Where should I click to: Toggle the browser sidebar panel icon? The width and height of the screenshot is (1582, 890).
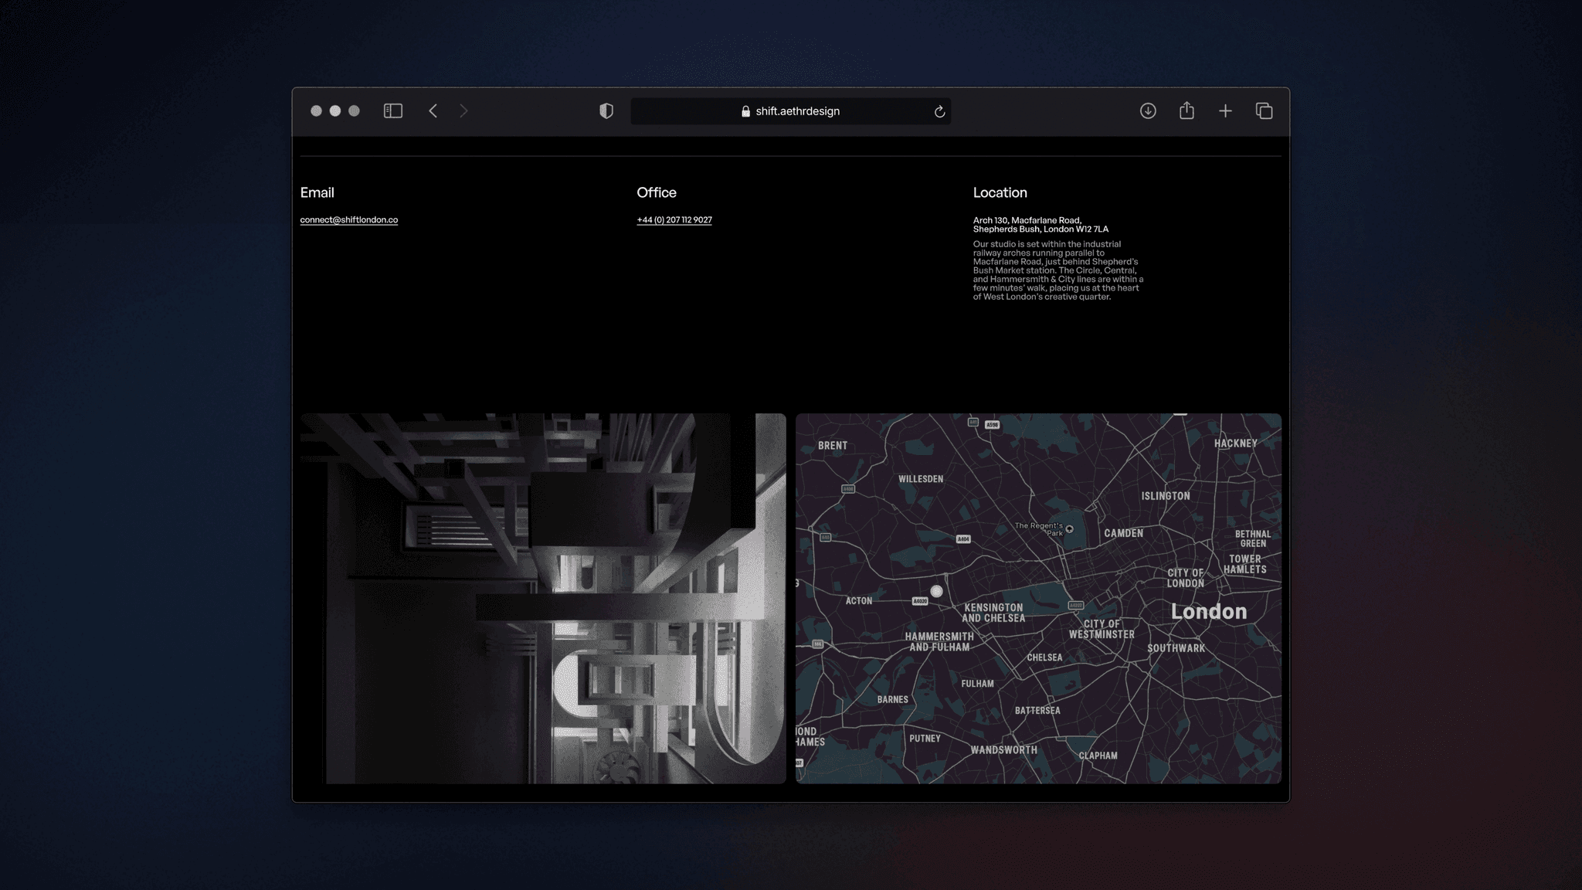click(393, 111)
